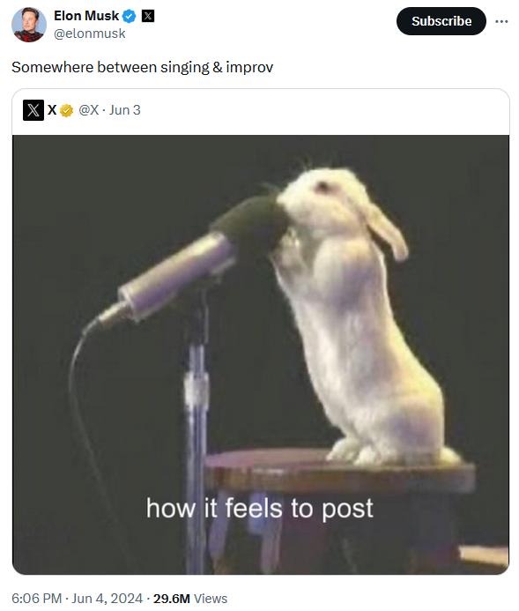Viewport: 519px width, 611px height.
Task: Open the three-dot more options menu
Action: 501,21
